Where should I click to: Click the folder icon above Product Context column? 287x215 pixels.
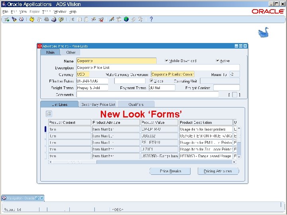click(49, 114)
